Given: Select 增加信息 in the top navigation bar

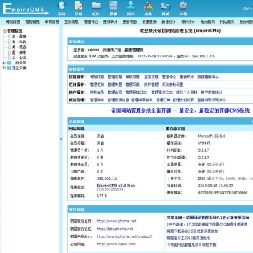Looking at the screenshot, I should coord(13,22).
